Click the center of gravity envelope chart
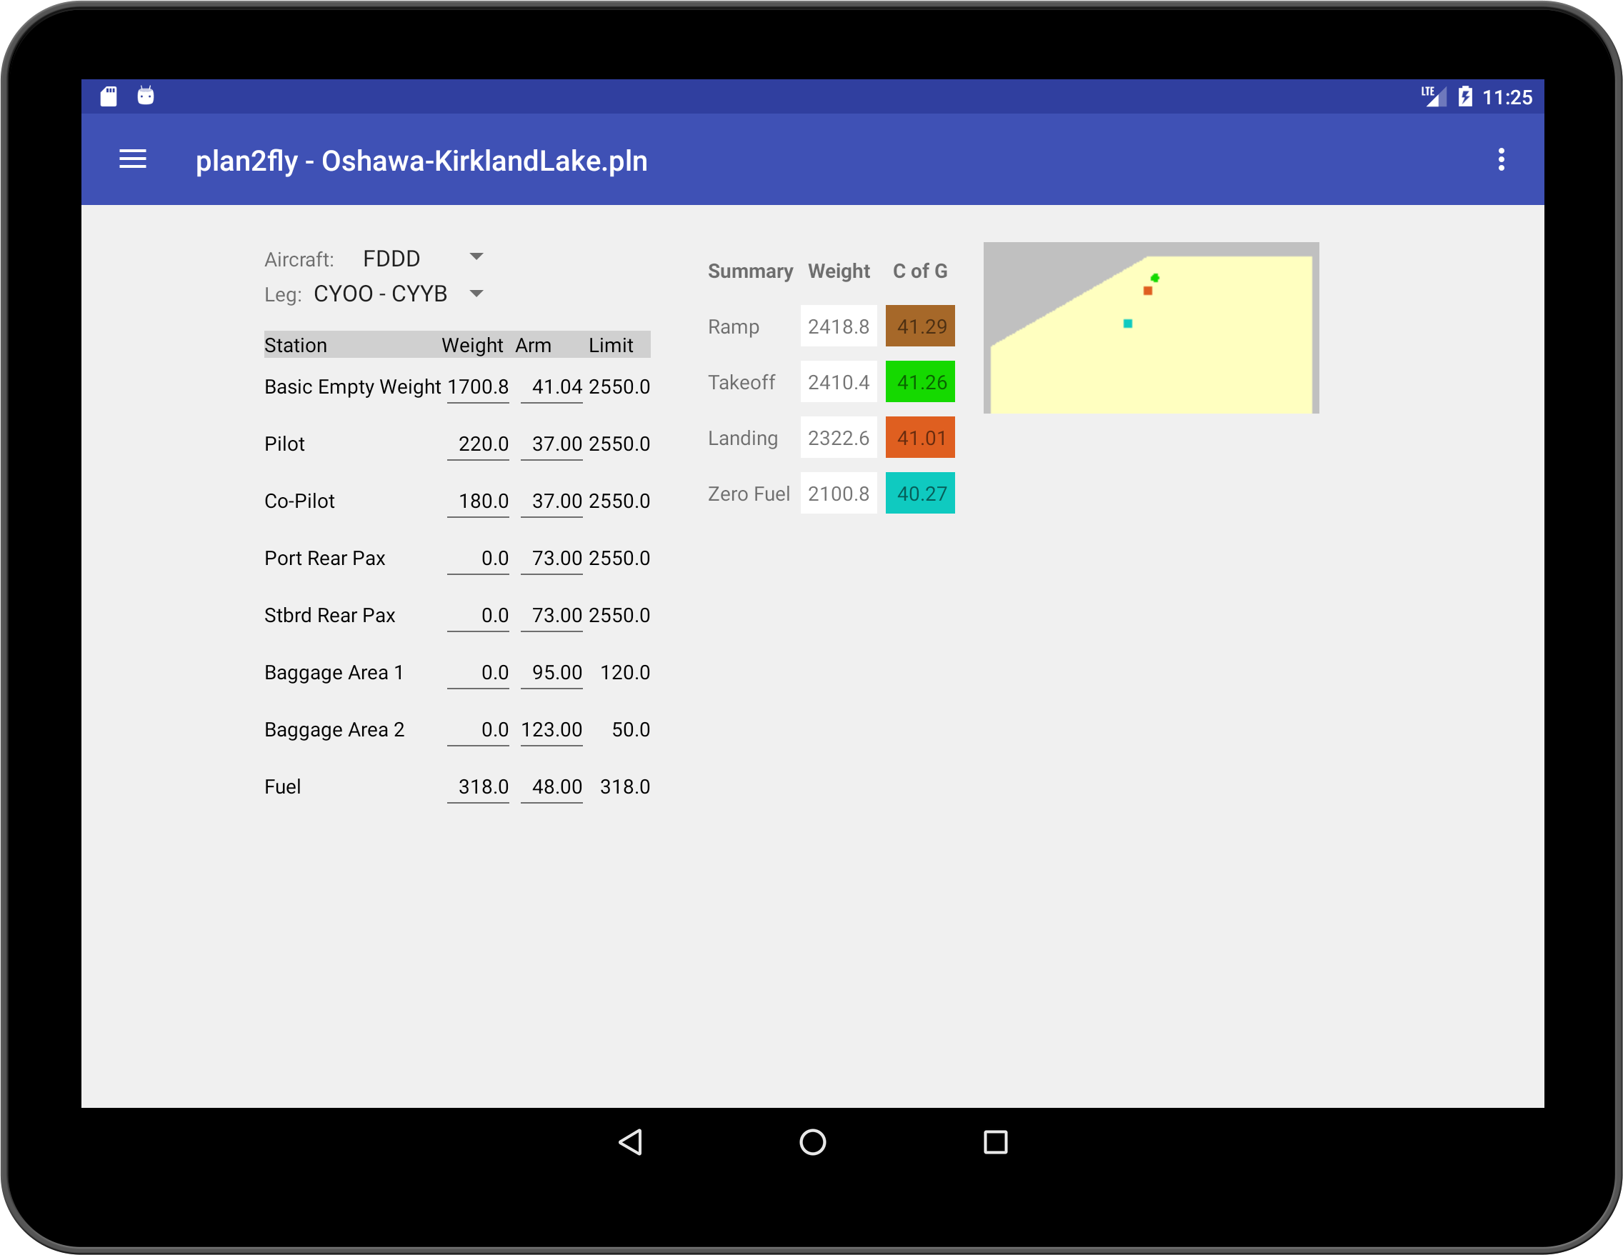The image size is (1623, 1255). 1151,327
